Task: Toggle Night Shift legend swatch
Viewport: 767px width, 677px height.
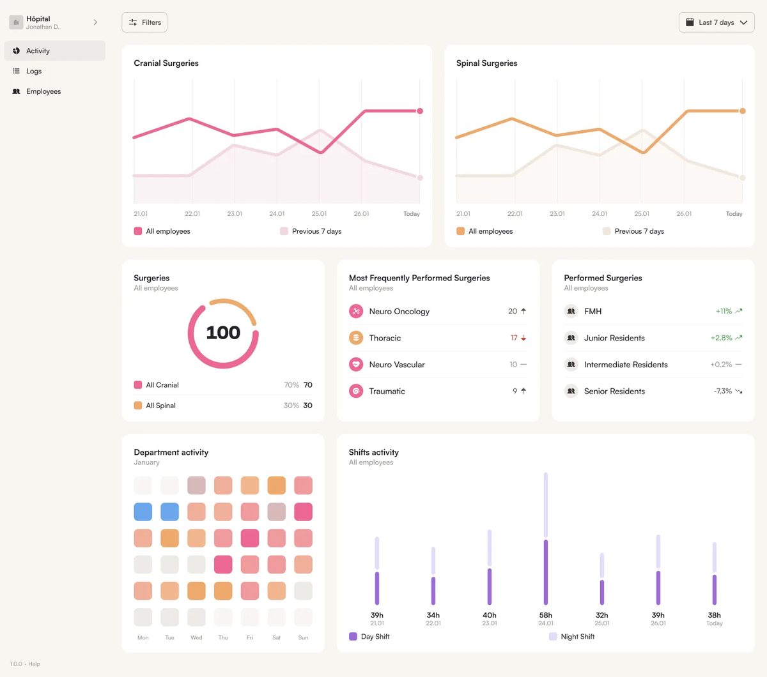Action: tap(553, 637)
